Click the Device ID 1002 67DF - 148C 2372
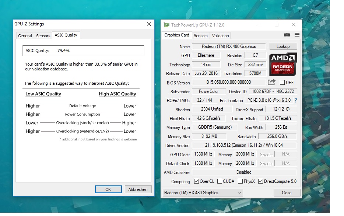 click(x=273, y=91)
